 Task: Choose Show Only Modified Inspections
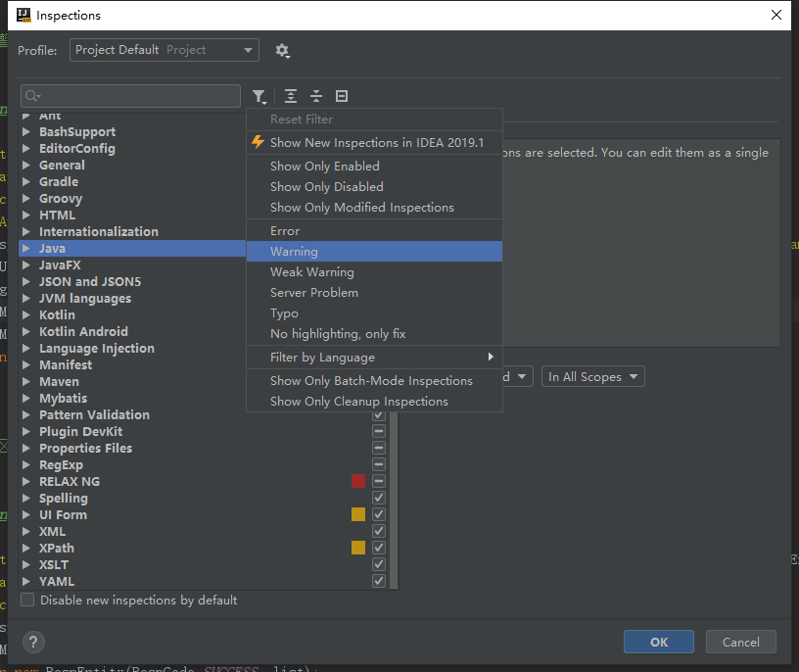point(374,208)
